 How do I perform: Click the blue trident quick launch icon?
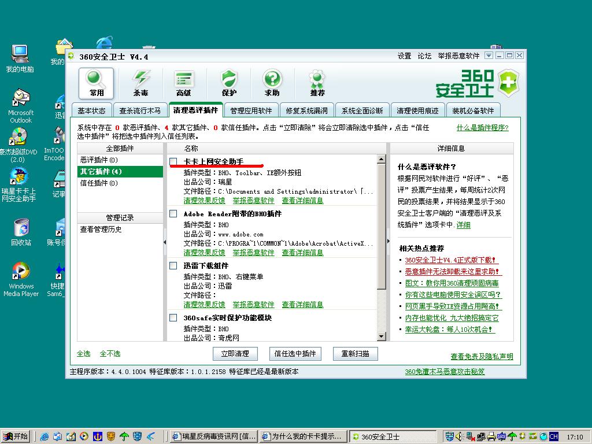[x=97, y=436]
